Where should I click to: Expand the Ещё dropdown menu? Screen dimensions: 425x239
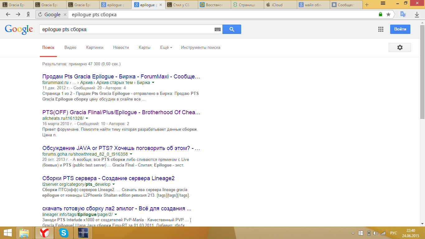pyautogui.click(x=166, y=48)
